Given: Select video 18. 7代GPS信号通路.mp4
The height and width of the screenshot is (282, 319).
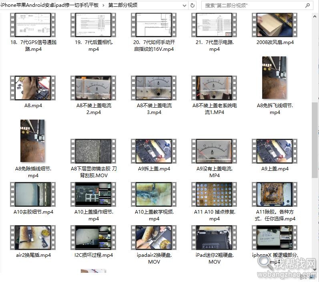Looking at the screenshot, I should click(33, 25).
